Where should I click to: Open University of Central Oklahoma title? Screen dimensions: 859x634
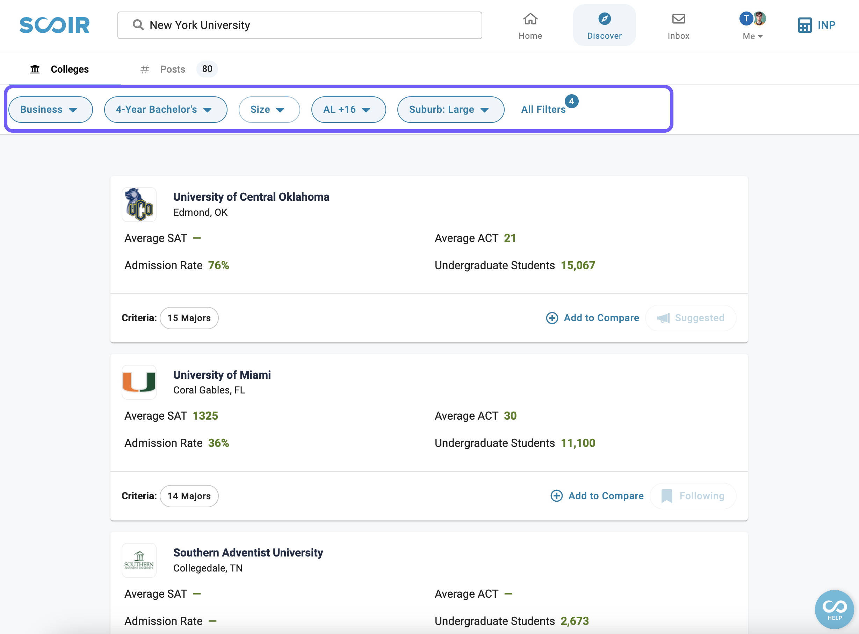251,197
